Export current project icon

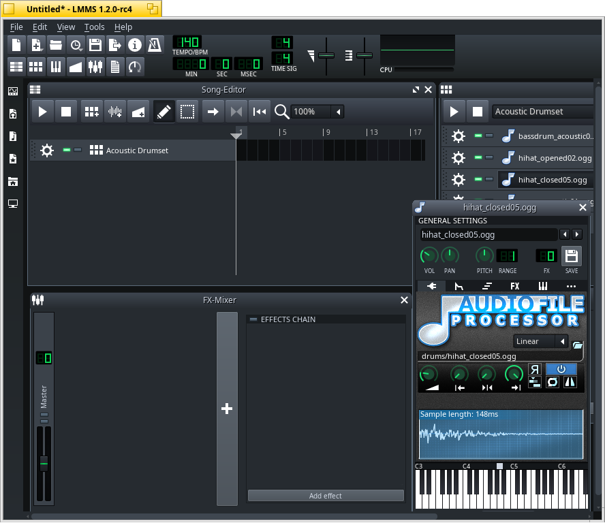pos(115,45)
